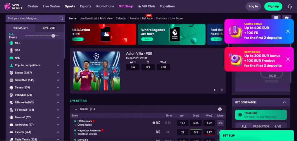Select the NHL puck icon
The image size is (297, 141).
11,58
